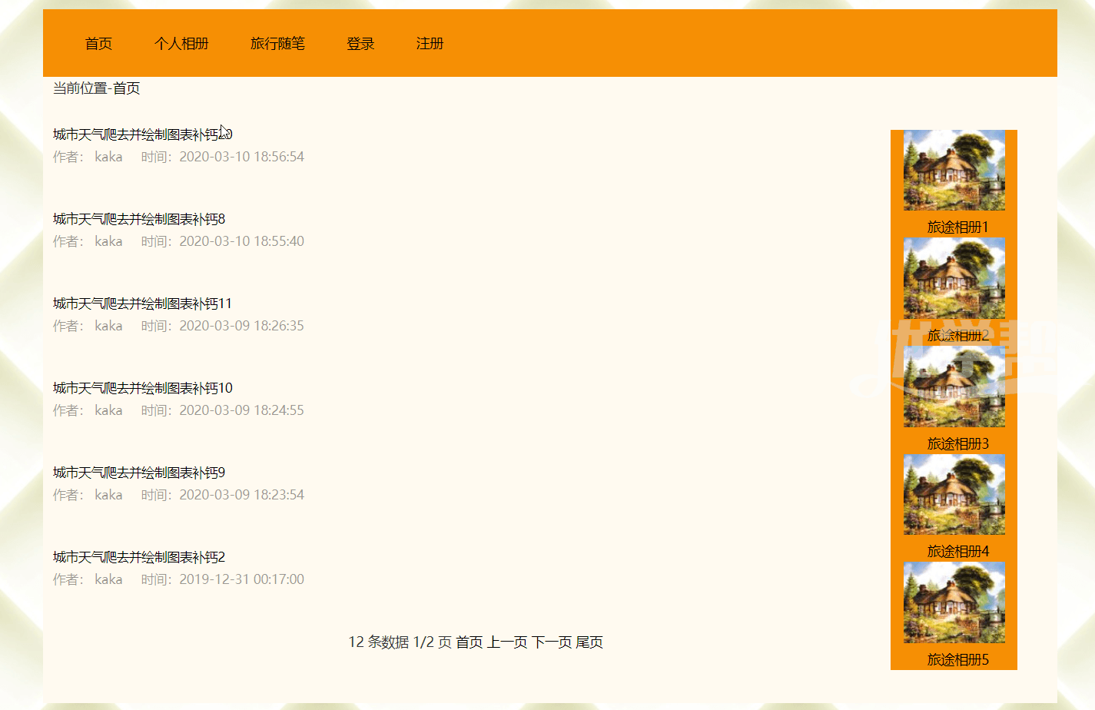Screen dimensions: 1095x710
Task: Open the 旅途相册3 cottage thumbnail image
Action: click(954, 387)
